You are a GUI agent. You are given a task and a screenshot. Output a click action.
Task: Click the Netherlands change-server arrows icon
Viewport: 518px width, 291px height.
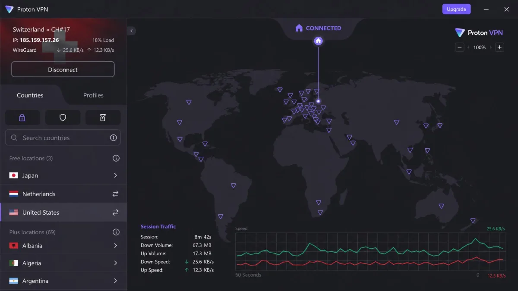115,194
